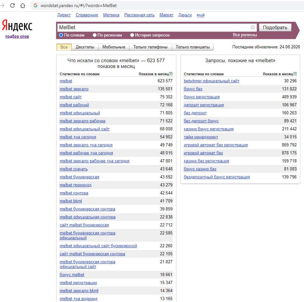Click the clear search field icon
This screenshot has width=304, height=302.
[252, 28]
